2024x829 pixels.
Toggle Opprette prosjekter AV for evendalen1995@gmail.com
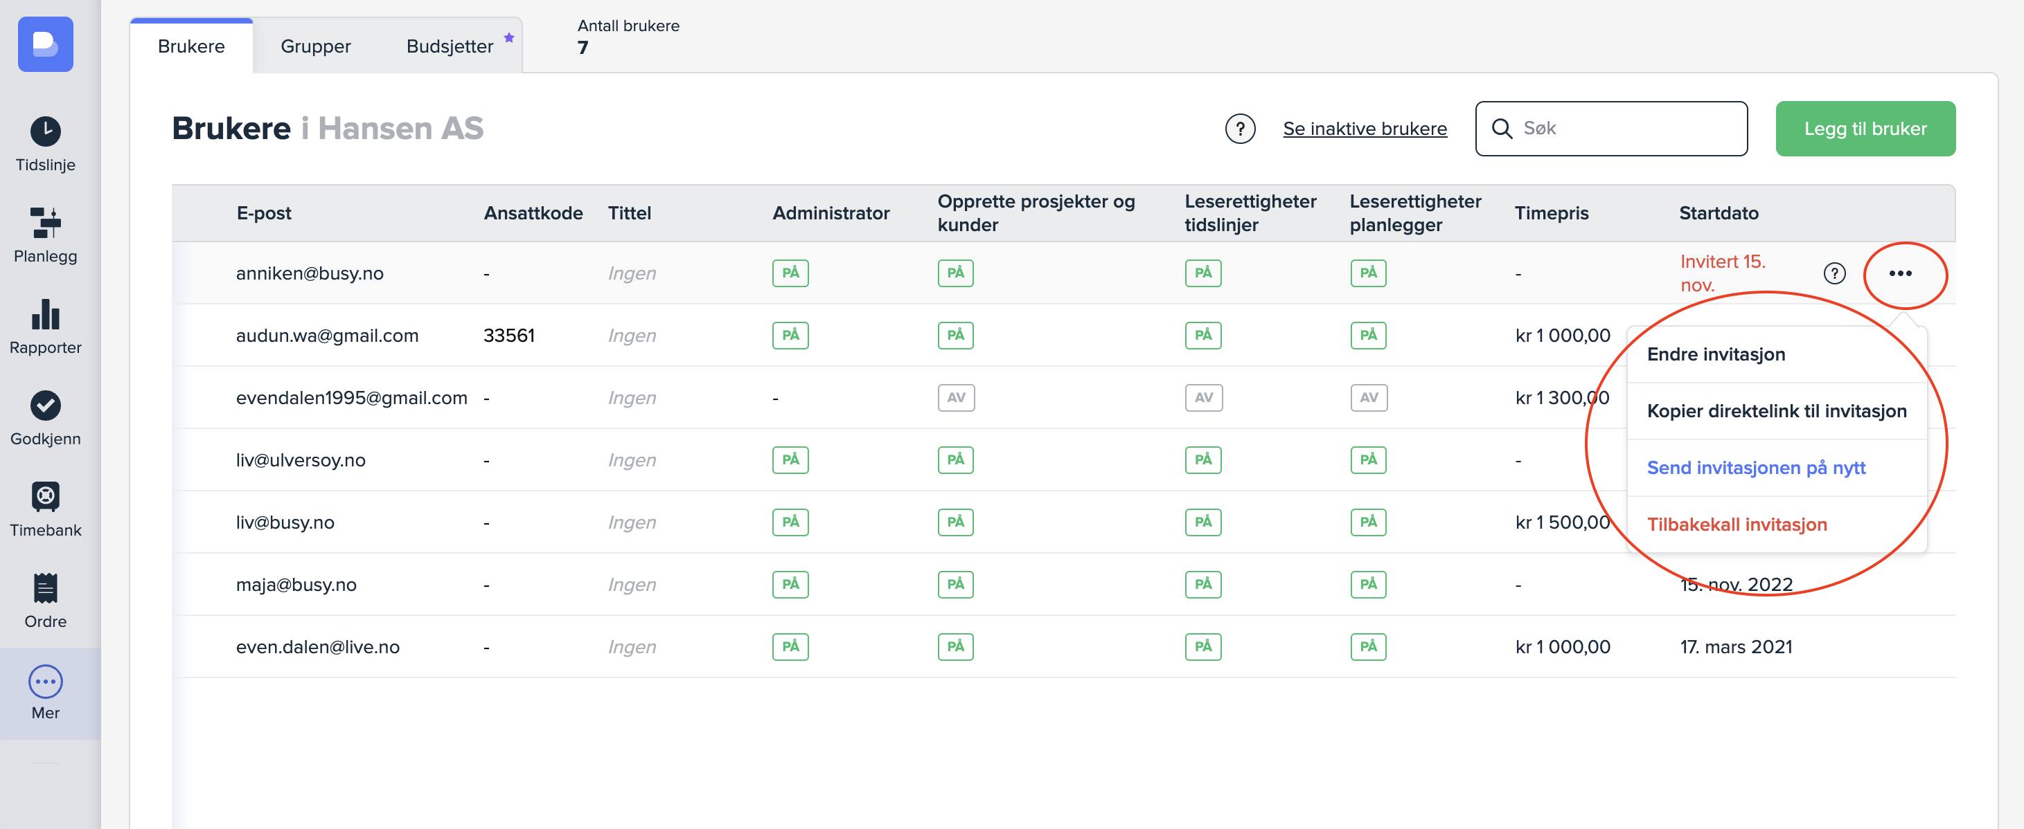955,397
